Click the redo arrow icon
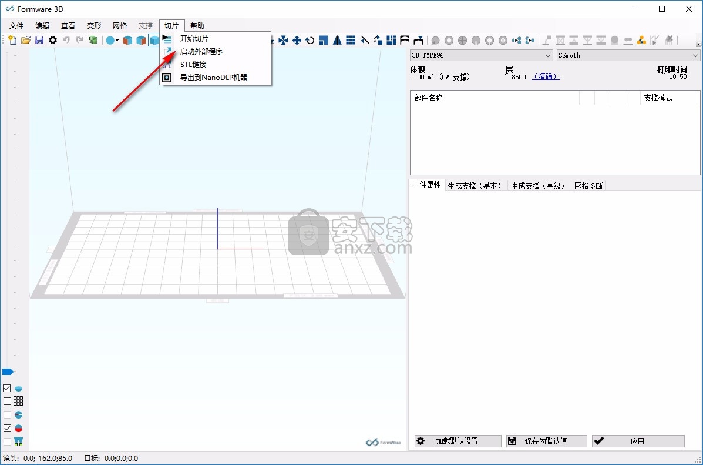 80,41
